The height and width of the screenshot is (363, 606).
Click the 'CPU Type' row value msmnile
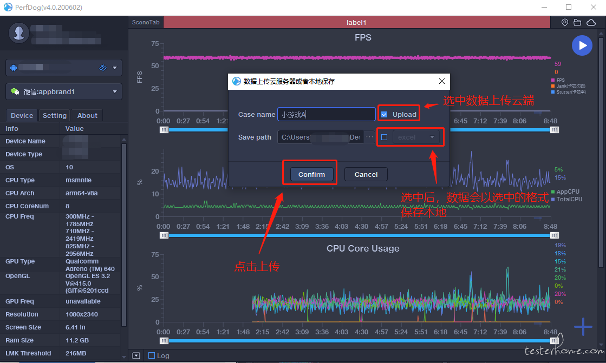(x=79, y=180)
